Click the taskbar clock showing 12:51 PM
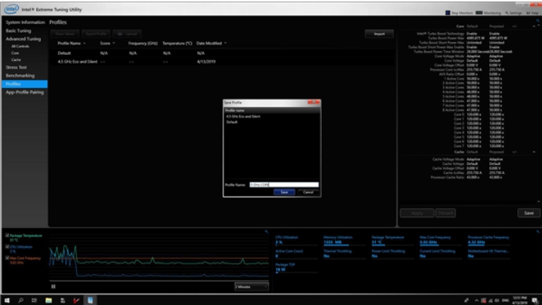The image size is (542, 305). (x=519, y=300)
